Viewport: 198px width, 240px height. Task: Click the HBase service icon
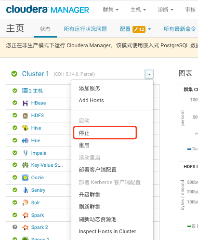[25, 103]
